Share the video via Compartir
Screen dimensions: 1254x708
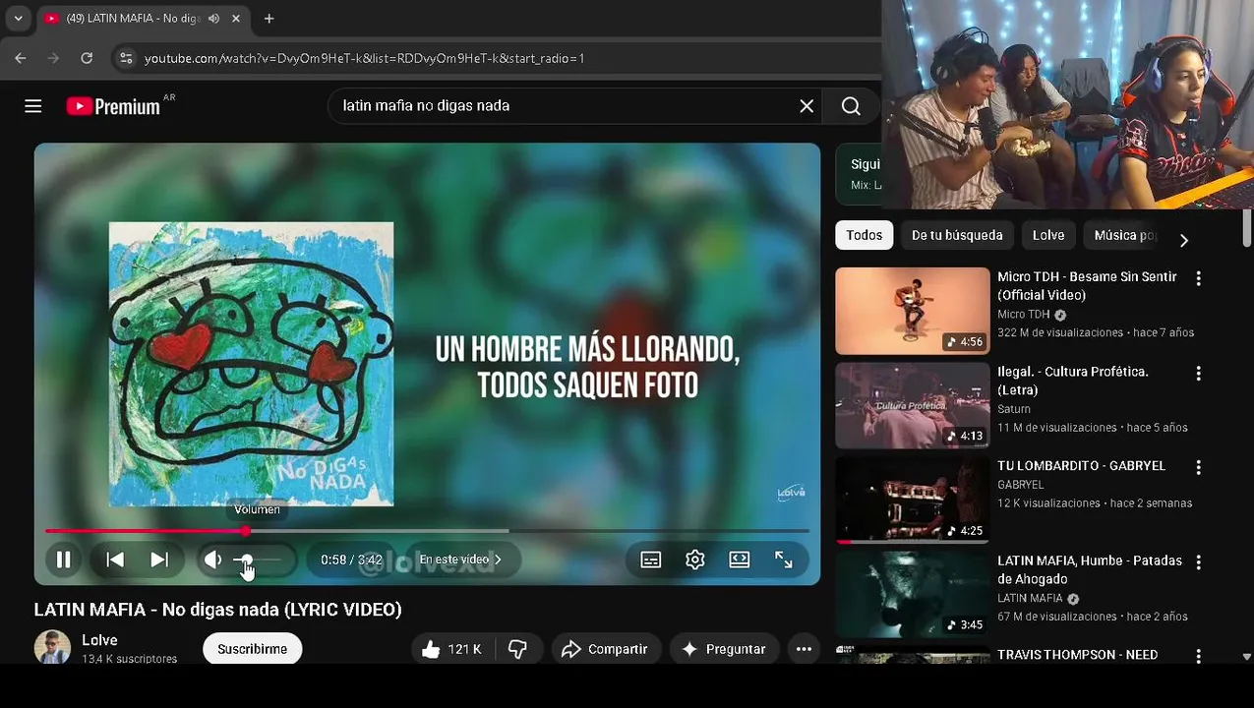click(x=605, y=649)
